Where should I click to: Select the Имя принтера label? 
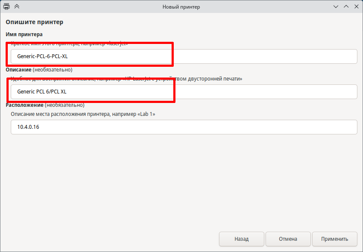[x=24, y=34]
